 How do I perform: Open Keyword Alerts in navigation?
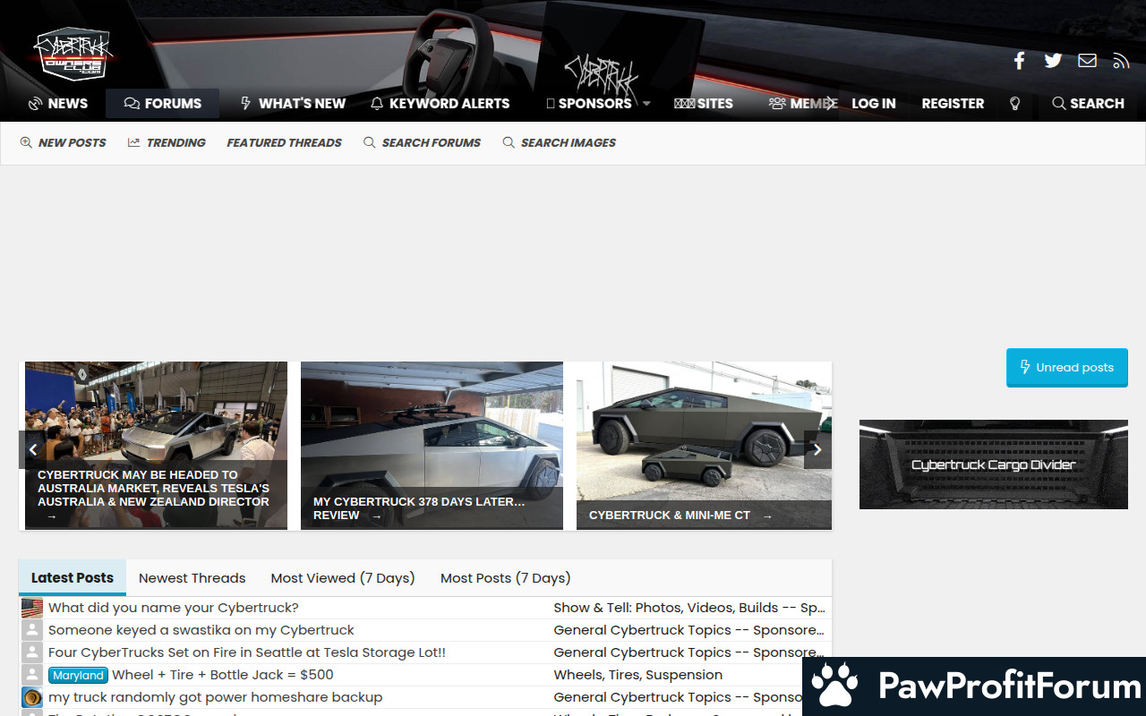(x=440, y=104)
